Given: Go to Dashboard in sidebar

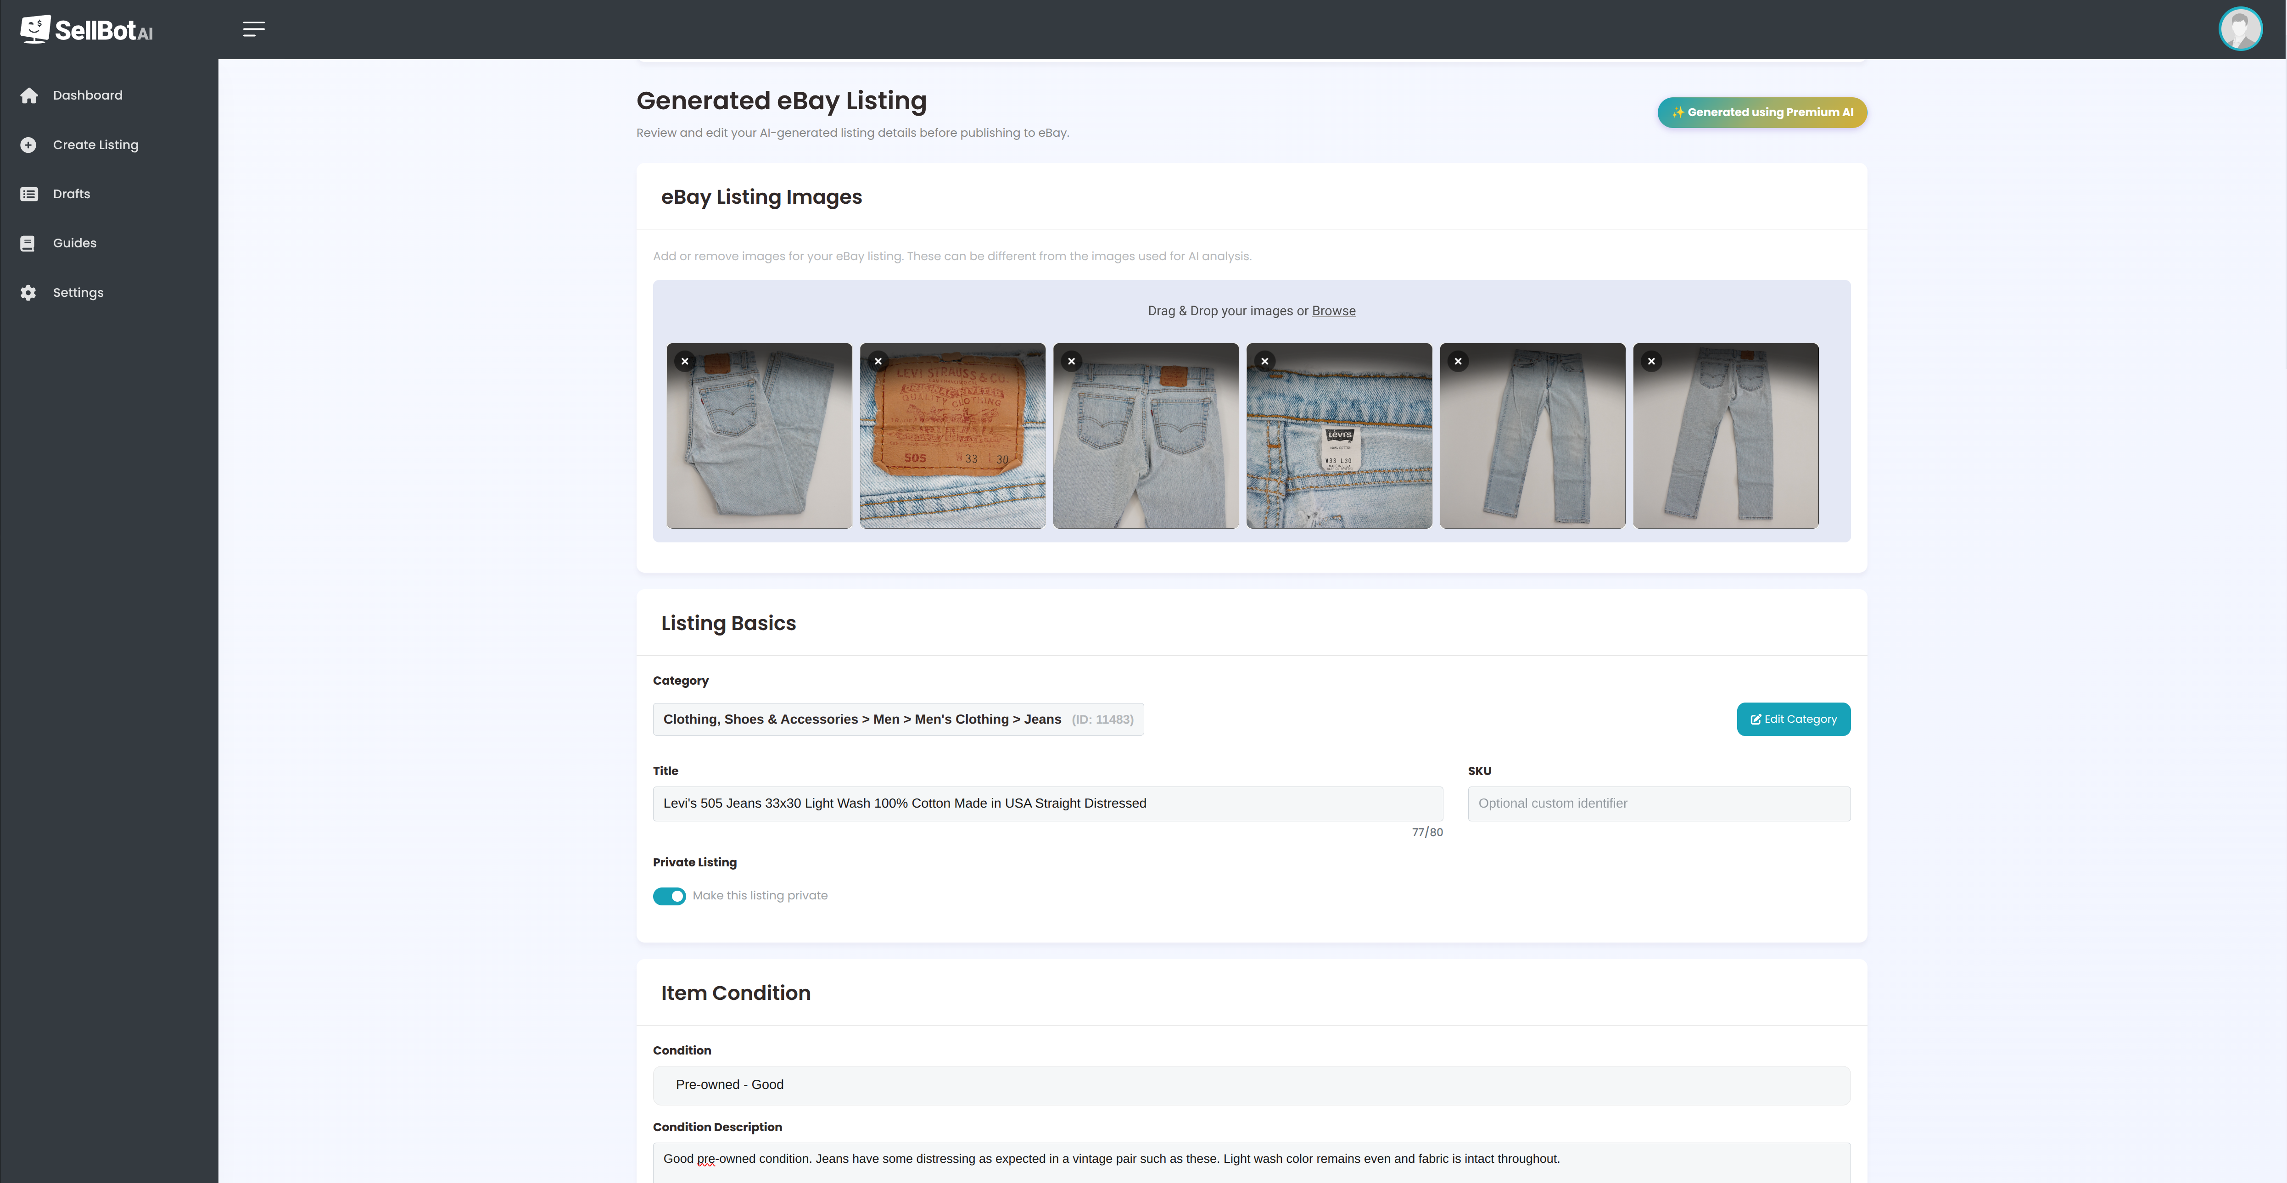Looking at the screenshot, I should [87, 95].
